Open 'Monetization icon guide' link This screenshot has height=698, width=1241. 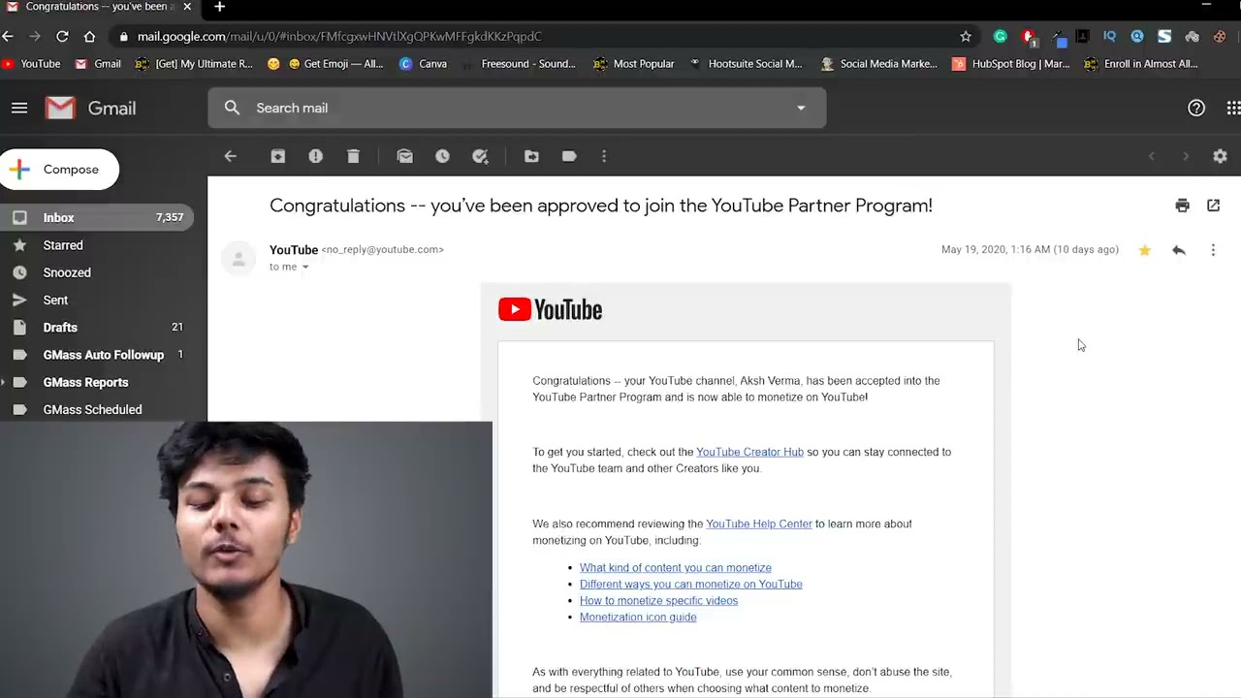coord(638,618)
